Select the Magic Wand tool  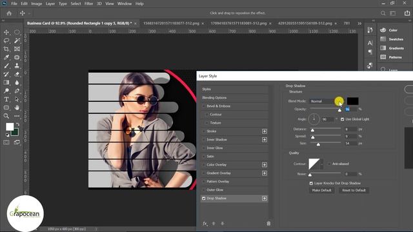(x=17, y=41)
